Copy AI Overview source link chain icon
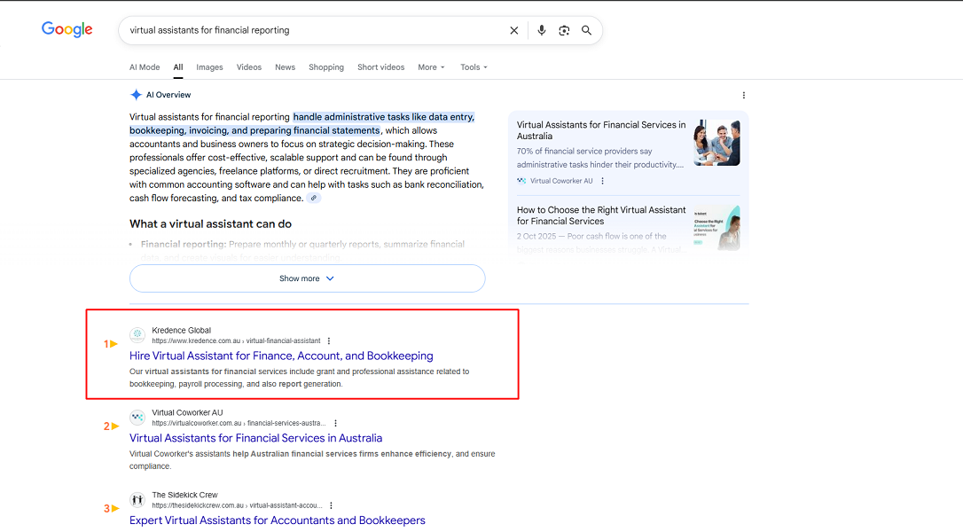Screen dimensions: 963x532 (x=314, y=199)
